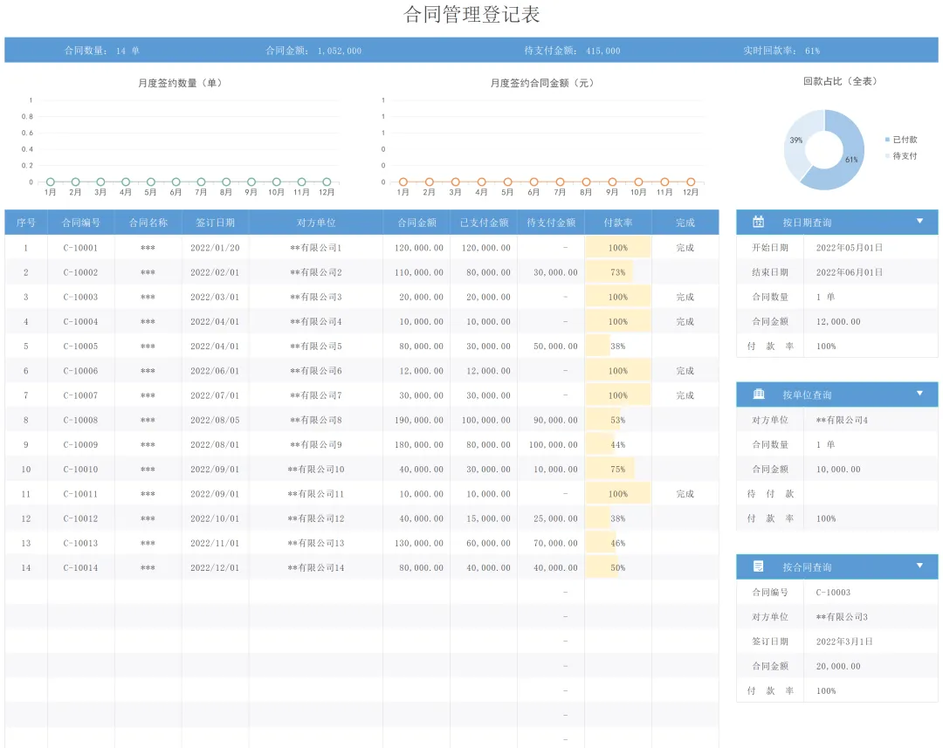Screen dimensions: 943x748
Task: Click the 73% payment rate bar
Action: point(609,272)
